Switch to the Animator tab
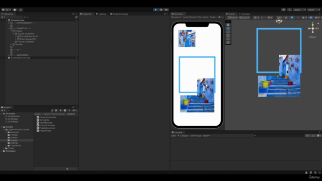 pyautogui.click(x=245, y=14)
